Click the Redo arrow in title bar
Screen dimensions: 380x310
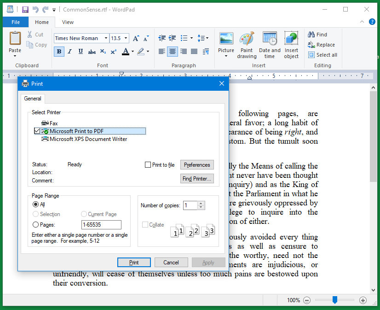[x=45, y=10]
